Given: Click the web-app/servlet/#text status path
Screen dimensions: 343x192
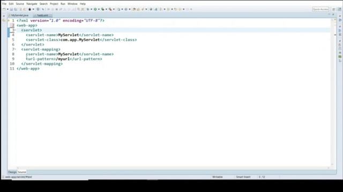Looking at the screenshot, I should point(18,177).
